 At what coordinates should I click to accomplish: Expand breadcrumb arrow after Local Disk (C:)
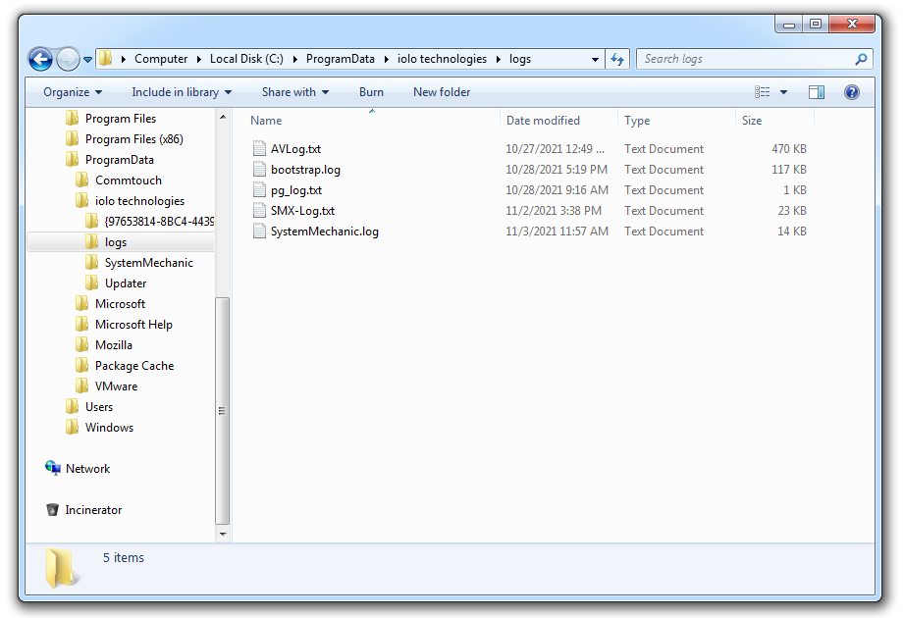pos(294,59)
